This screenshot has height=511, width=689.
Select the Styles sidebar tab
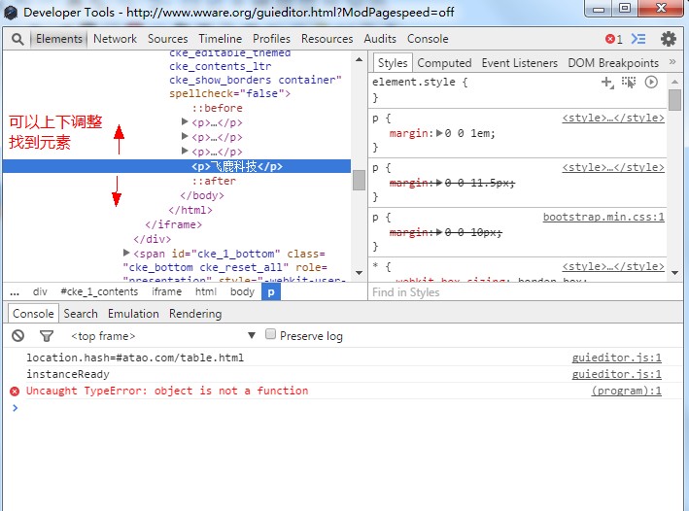click(x=393, y=63)
